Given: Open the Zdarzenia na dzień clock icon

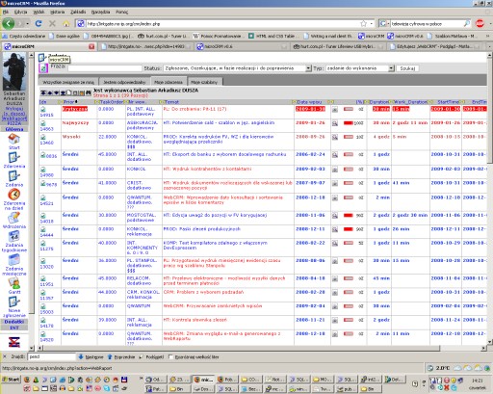Looking at the screenshot, I should tap(14, 195).
